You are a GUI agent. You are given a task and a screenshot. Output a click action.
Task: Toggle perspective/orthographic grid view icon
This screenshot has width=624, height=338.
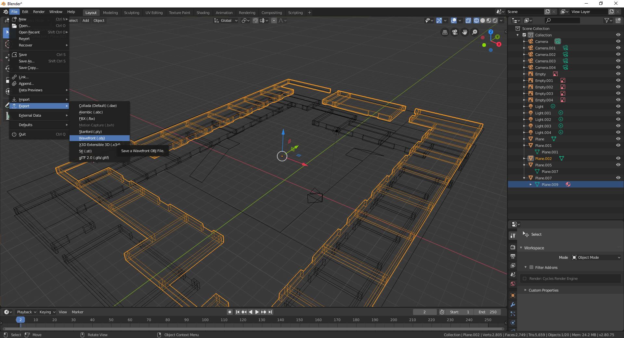[445, 32]
